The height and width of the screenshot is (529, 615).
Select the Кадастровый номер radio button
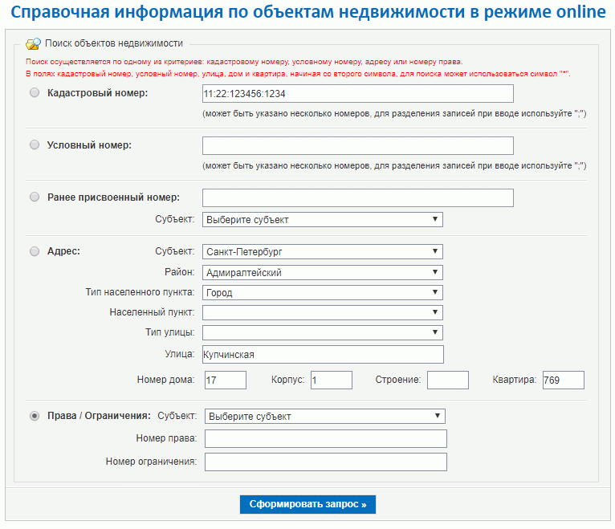[x=35, y=92]
